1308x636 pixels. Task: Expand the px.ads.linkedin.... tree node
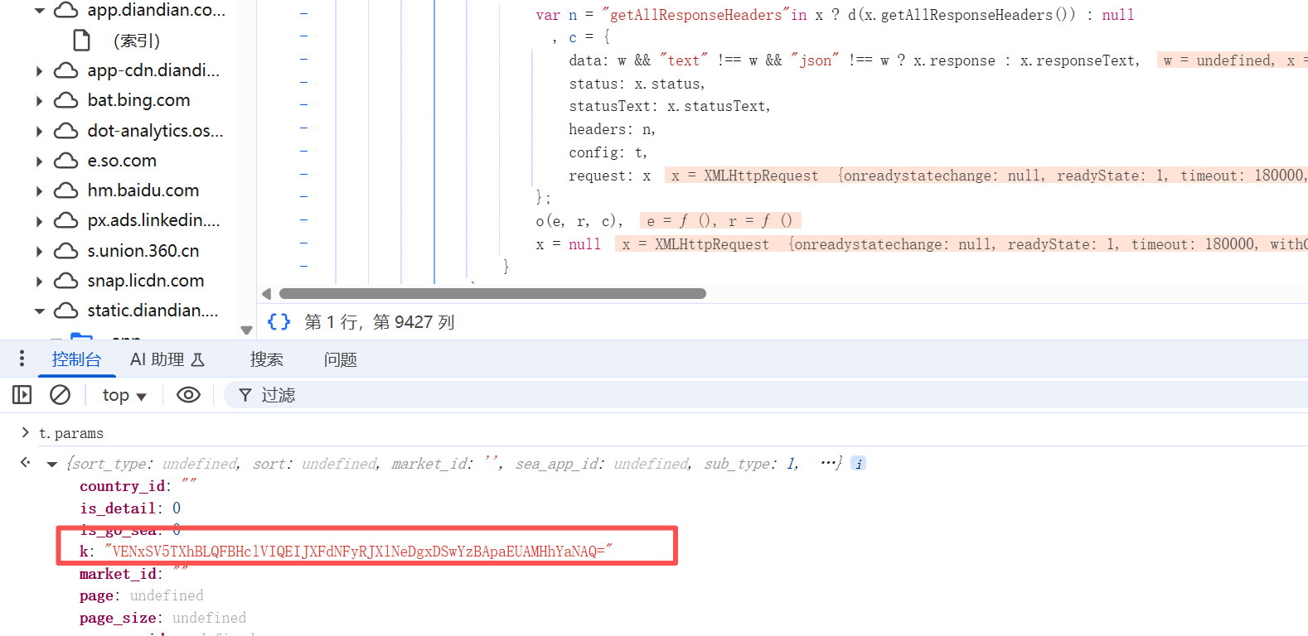(x=39, y=221)
